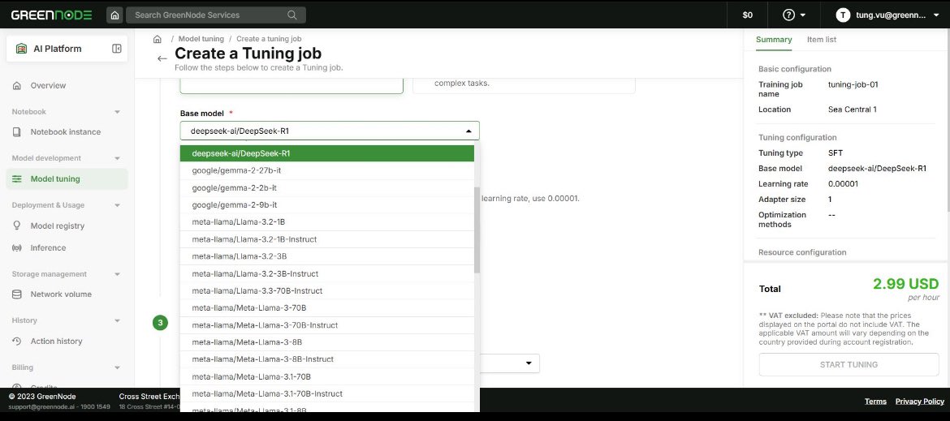The image size is (950, 421).
Task: Select google/gemma-2-2b-it option
Action: [x=327, y=188]
